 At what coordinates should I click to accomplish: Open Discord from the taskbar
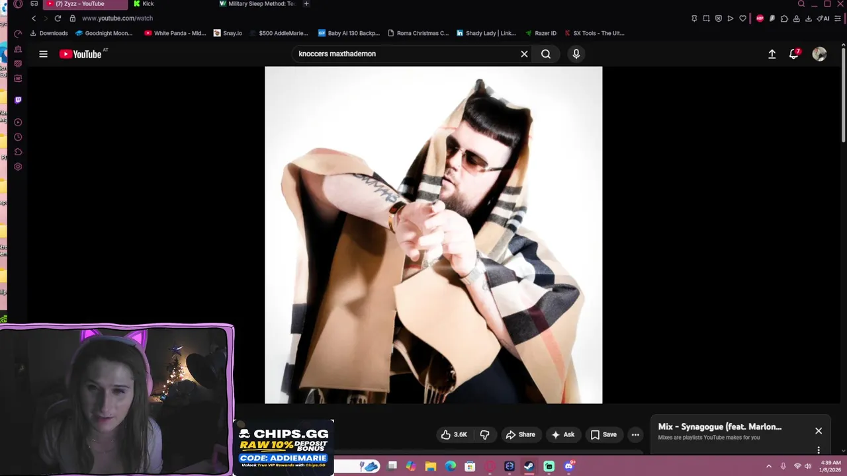pyautogui.click(x=569, y=466)
